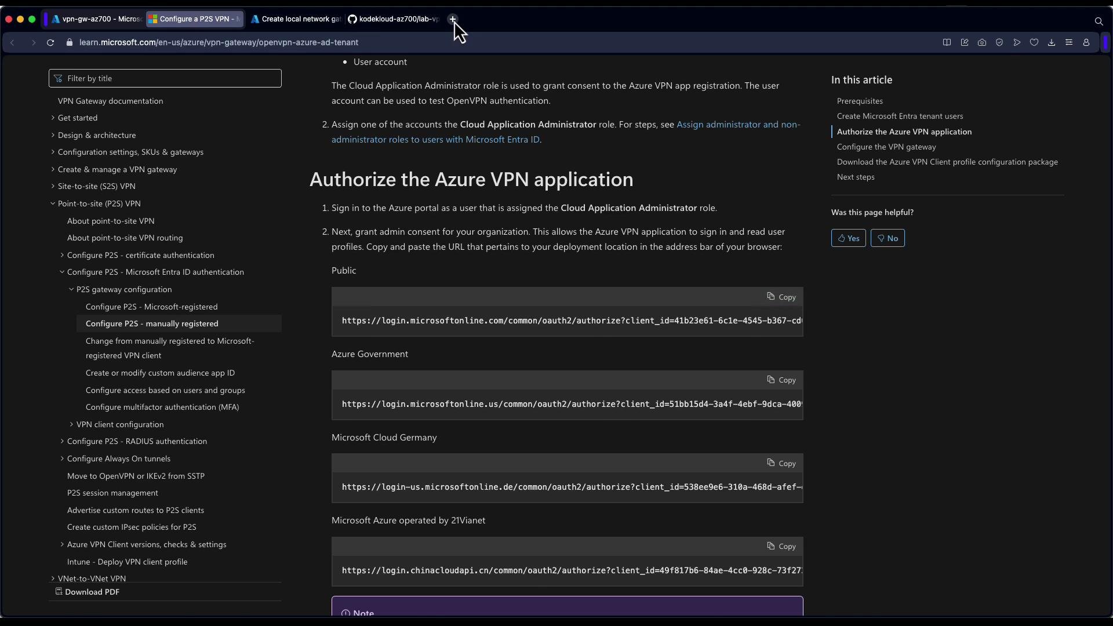Open the browser downloads icon
The image size is (1113, 626).
1052,42
